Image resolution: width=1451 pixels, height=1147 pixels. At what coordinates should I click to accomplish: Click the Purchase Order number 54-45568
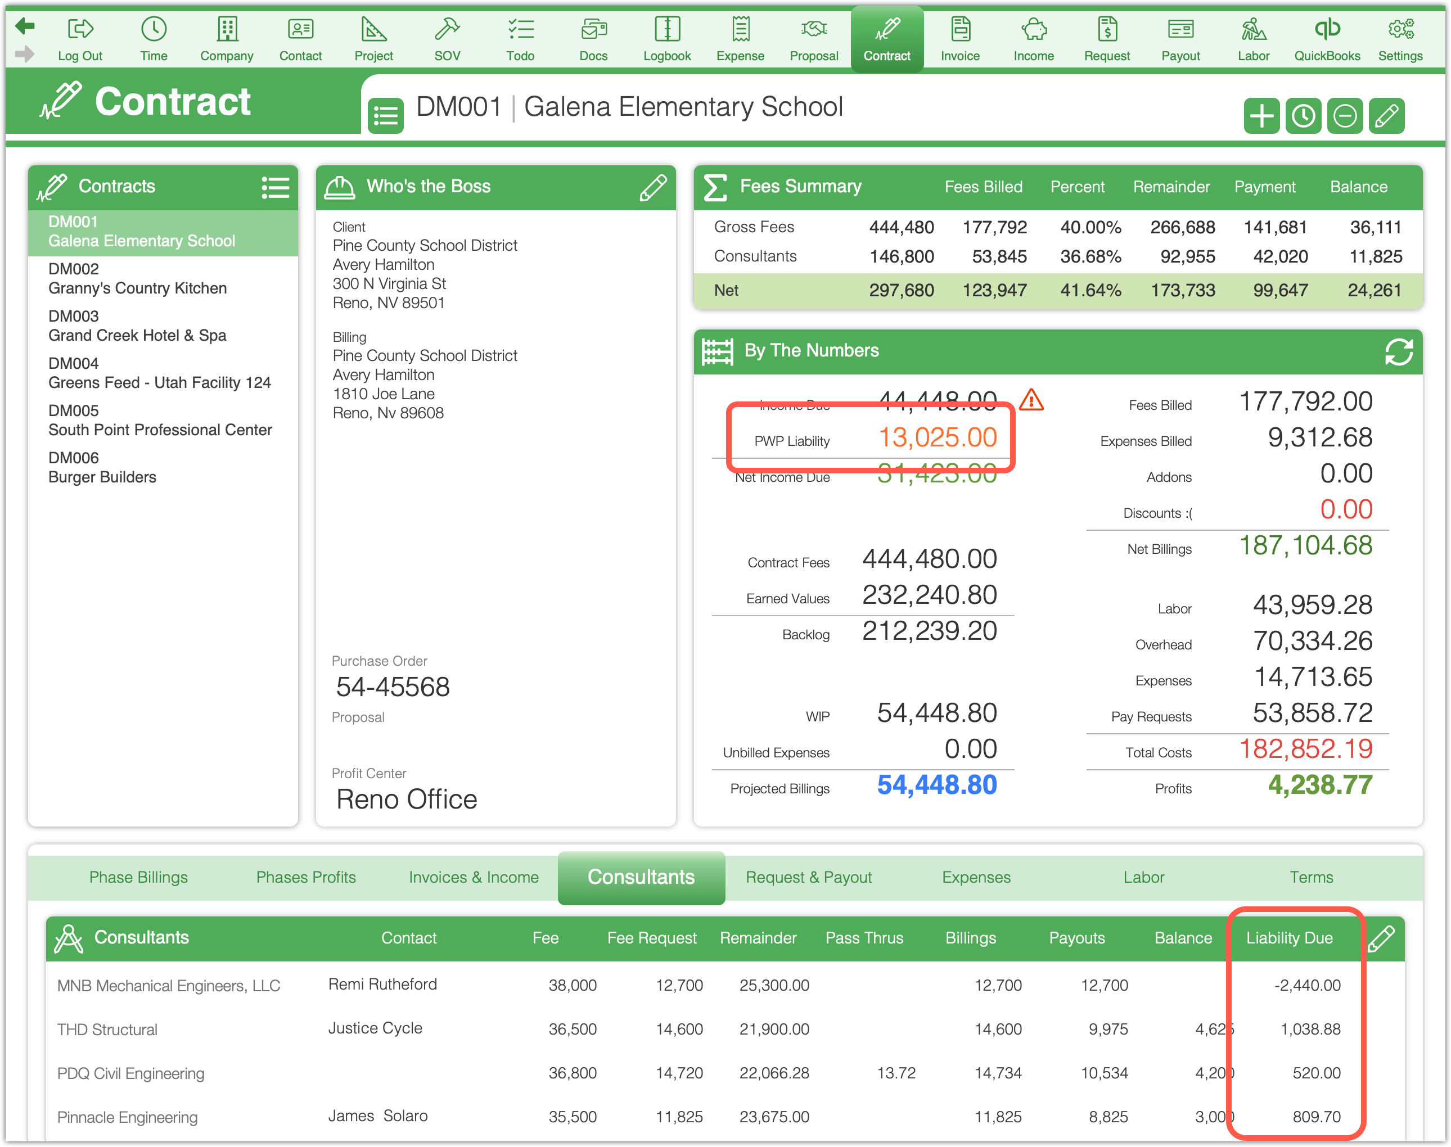(393, 687)
